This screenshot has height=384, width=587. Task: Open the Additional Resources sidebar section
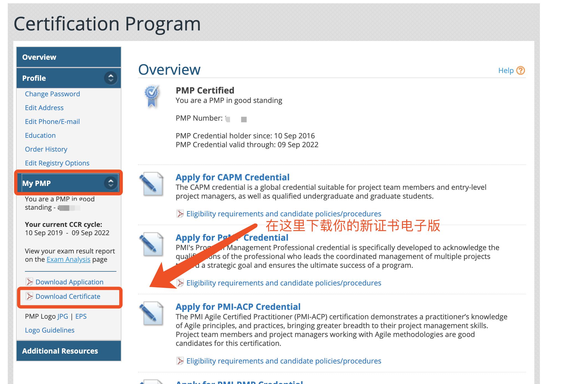pyautogui.click(x=60, y=351)
